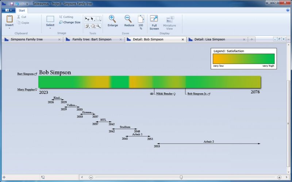Close the Family tree: Bart Simpson tab
The image size is (292, 182).
click(121, 39)
